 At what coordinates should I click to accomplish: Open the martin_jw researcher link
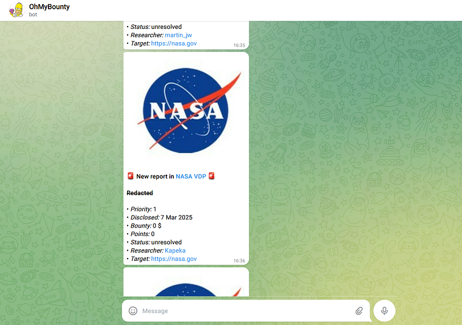(x=178, y=35)
